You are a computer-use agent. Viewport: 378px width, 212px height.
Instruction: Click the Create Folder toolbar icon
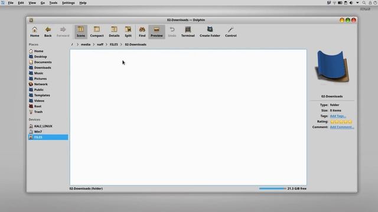tap(210, 32)
